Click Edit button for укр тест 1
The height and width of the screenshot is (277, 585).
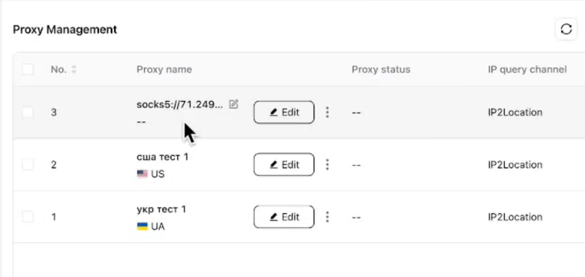tap(284, 217)
